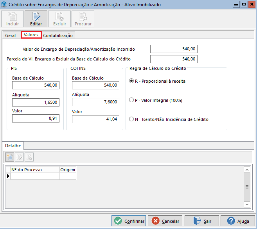The height and width of the screenshot is (229, 257).
Task: Open the Contabilização tab
Action: click(x=58, y=36)
